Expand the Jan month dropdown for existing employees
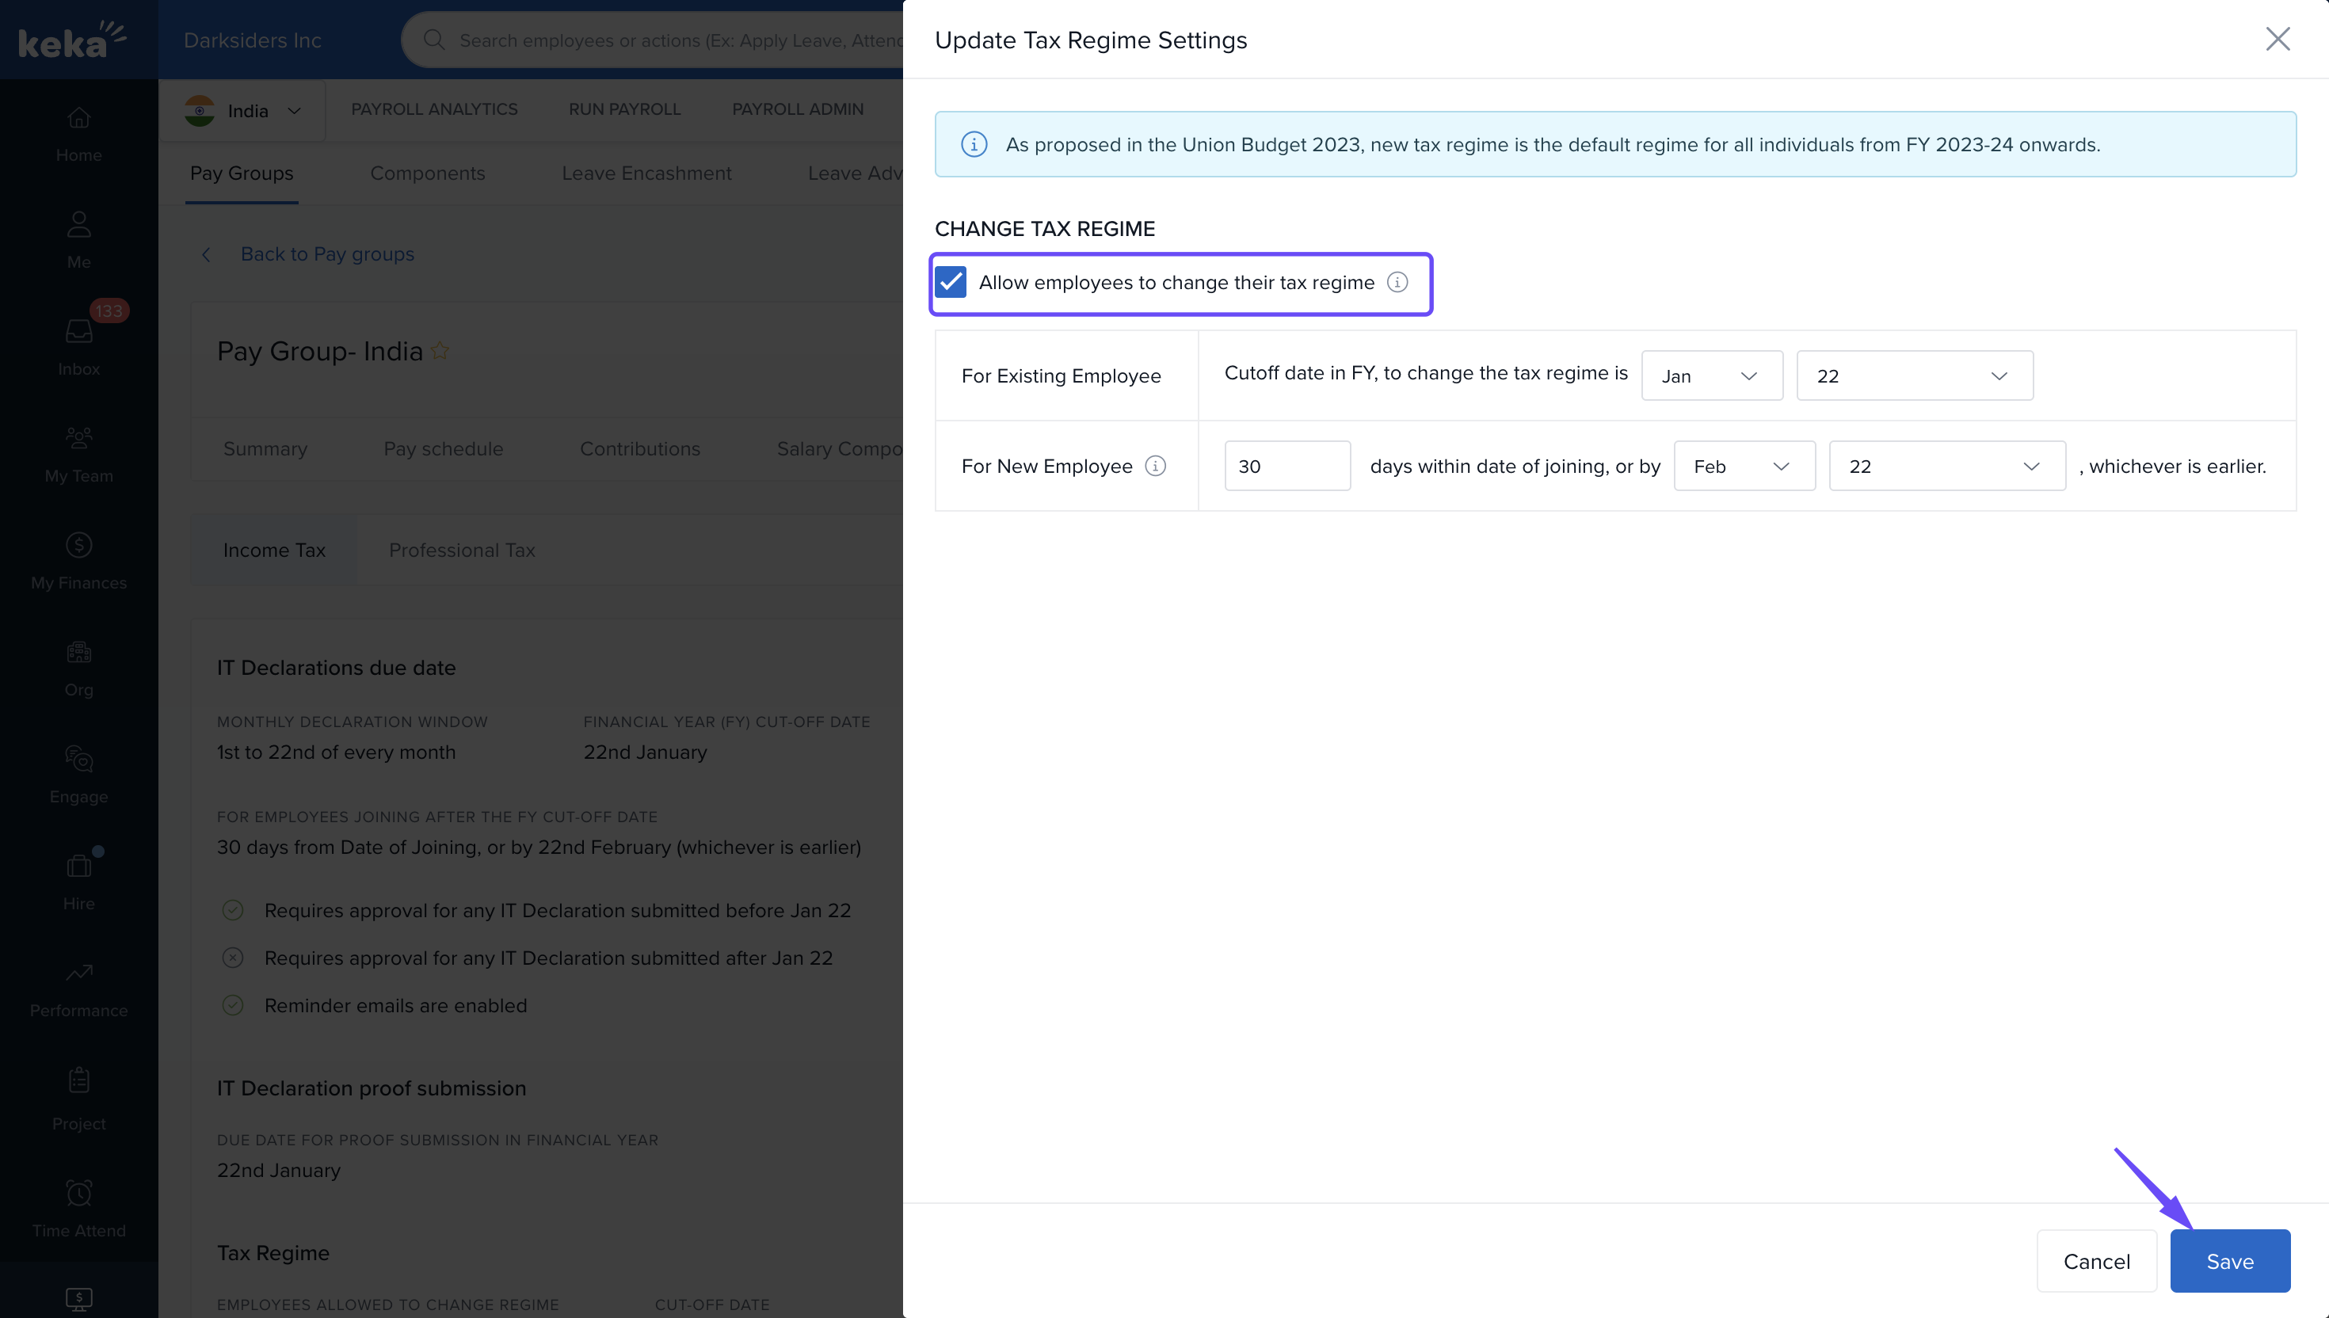 click(x=1711, y=375)
